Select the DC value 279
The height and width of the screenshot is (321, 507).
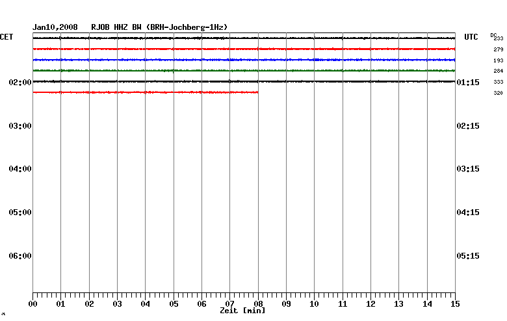coord(499,49)
